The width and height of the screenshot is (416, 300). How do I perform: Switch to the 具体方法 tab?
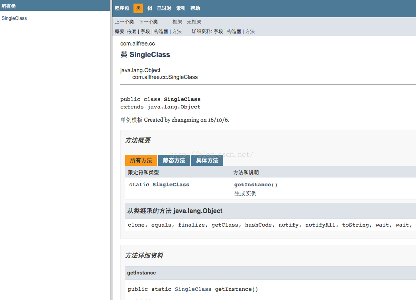pos(207,160)
